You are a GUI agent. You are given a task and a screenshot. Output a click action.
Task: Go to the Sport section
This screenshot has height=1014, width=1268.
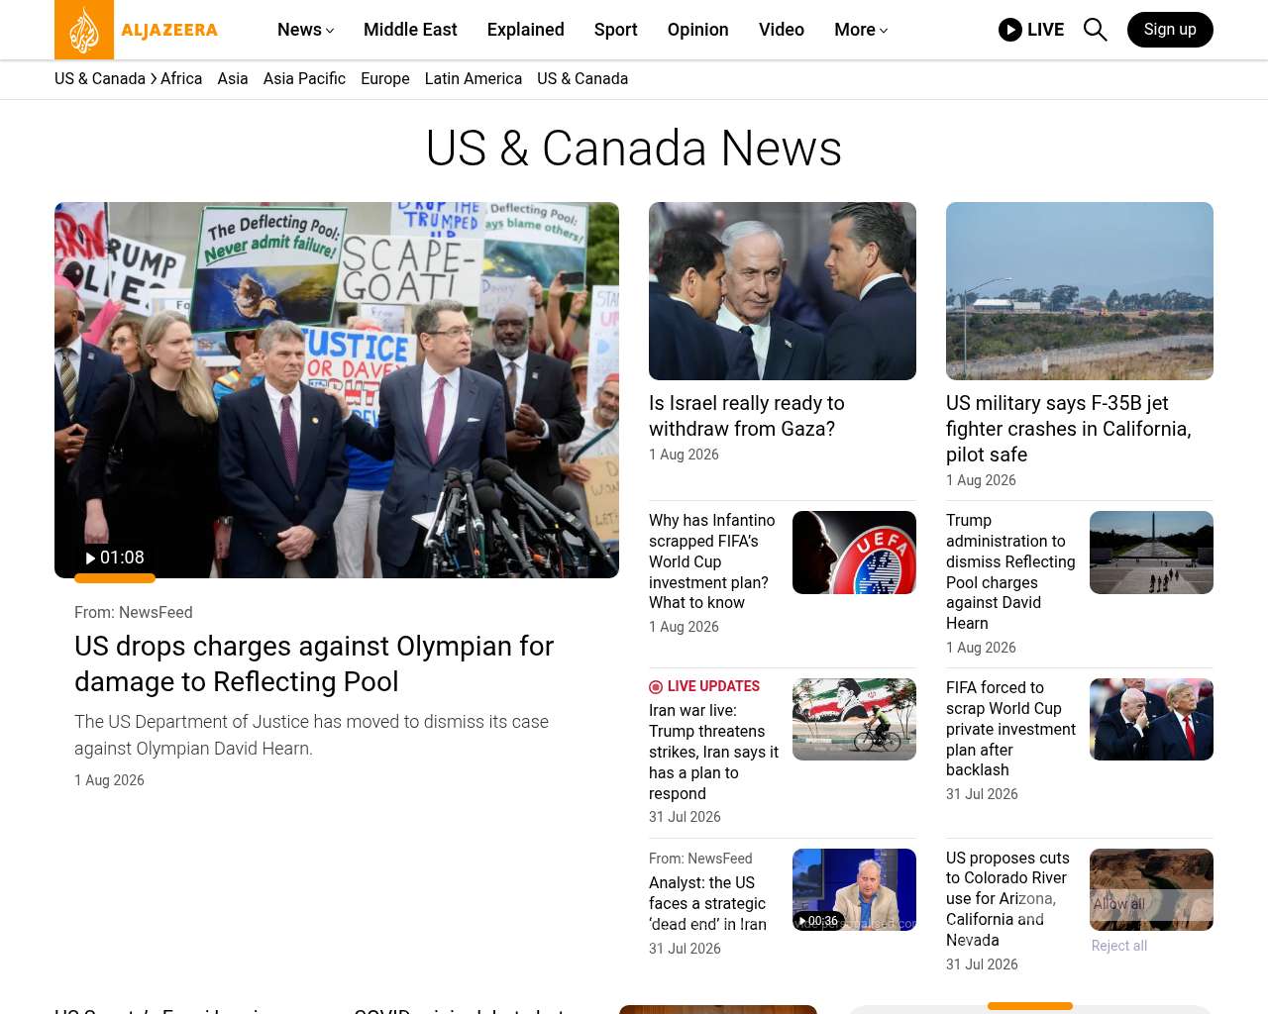coord(616,30)
